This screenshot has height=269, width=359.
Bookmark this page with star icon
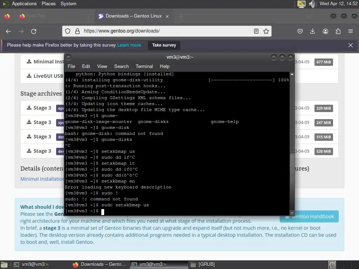point(266,31)
